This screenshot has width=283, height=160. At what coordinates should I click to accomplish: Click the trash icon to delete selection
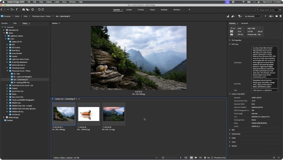pyautogui.click(x=281, y=16)
